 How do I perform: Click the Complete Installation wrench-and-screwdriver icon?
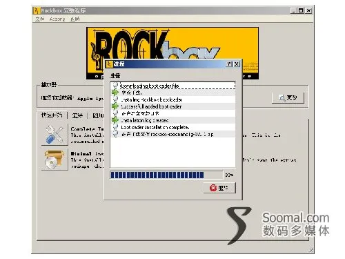[x=55, y=135]
